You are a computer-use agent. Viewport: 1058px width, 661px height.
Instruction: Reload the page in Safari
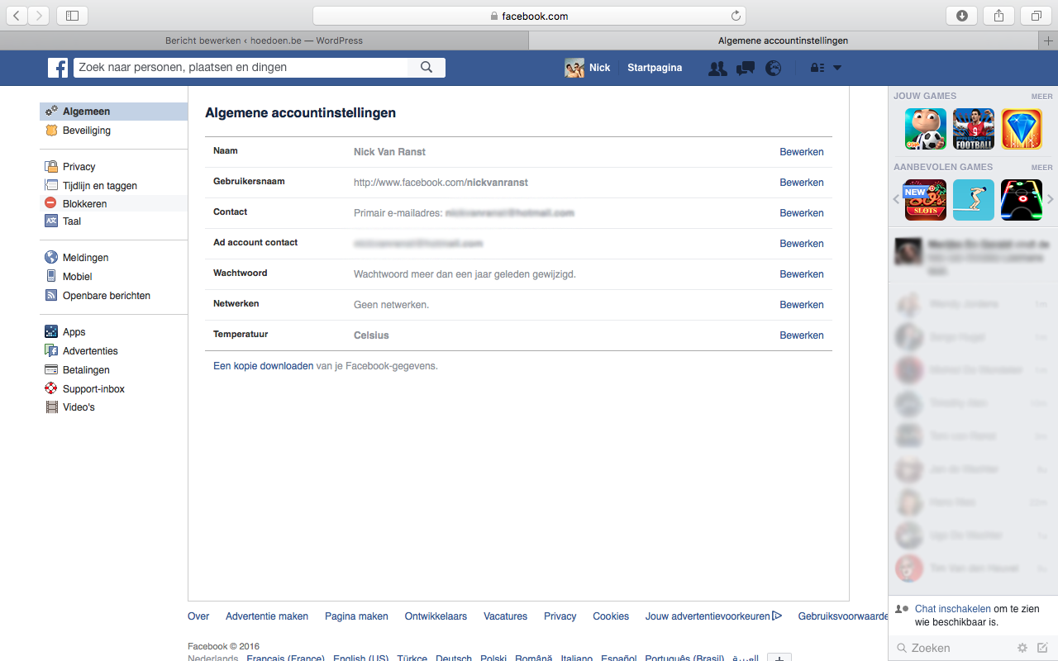point(736,16)
